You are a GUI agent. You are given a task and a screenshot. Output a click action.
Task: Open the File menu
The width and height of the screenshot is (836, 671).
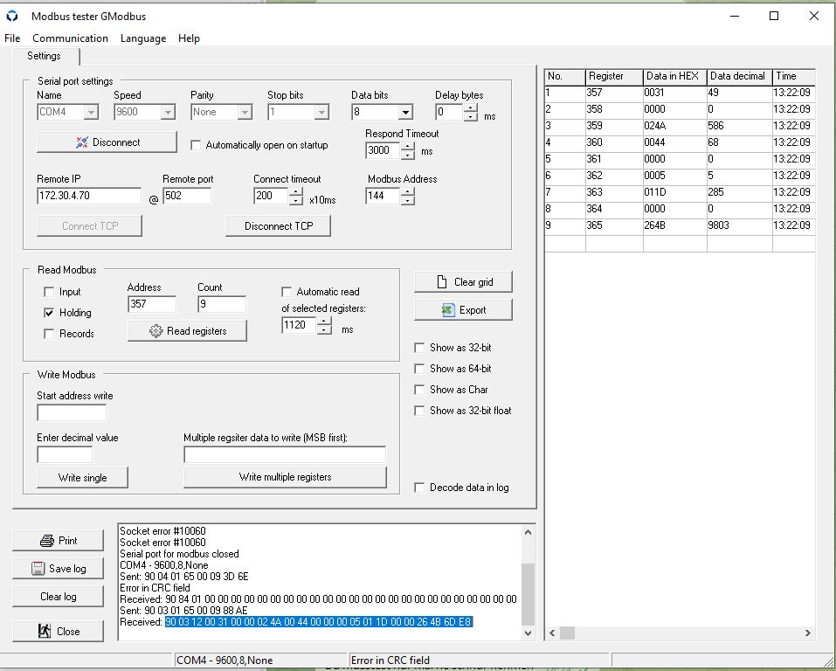(12, 38)
